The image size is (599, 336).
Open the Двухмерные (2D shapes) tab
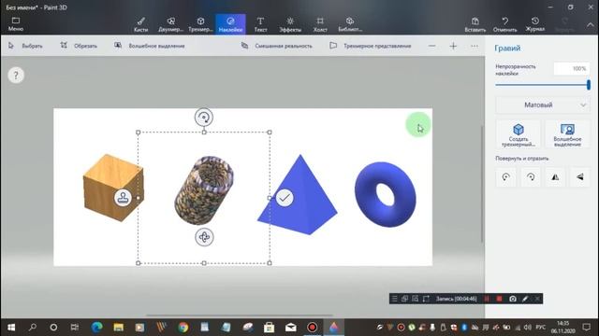(x=170, y=25)
